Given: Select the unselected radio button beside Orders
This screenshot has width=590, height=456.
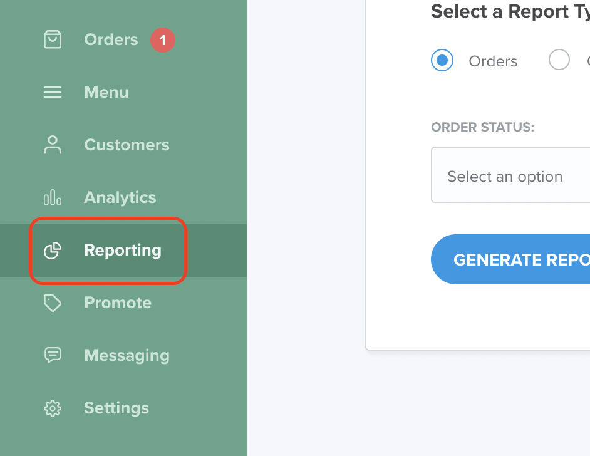Looking at the screenshot, I should pyautogui.click(x=559, y=60).
